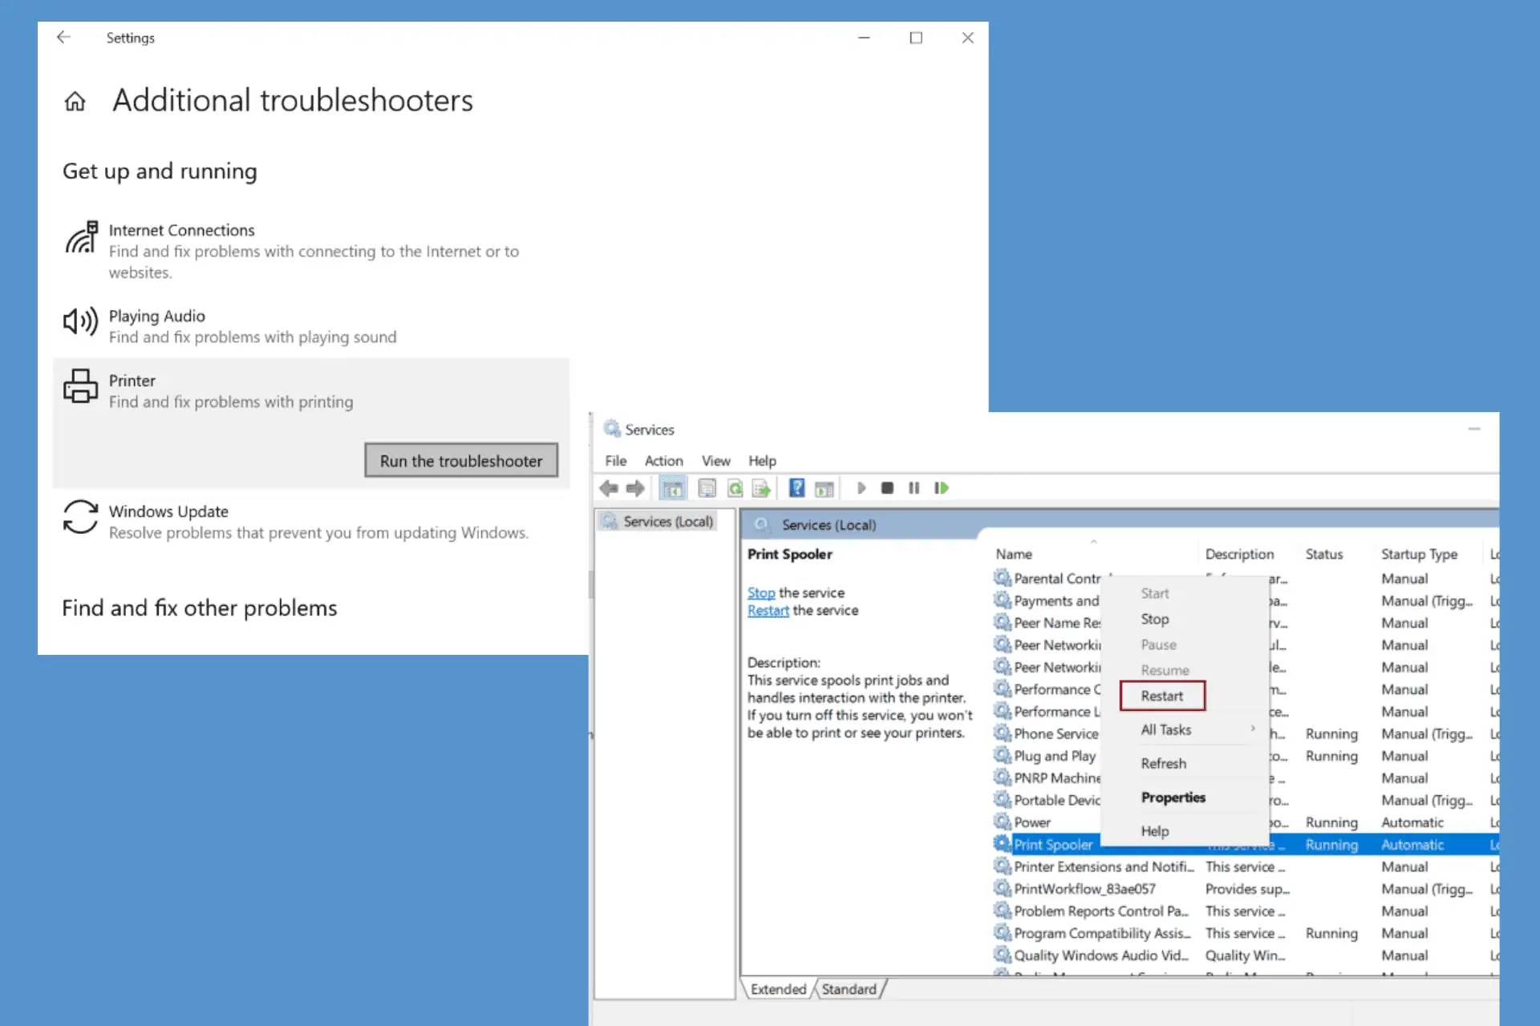This screenshot has height=1026, width=1540.
Task: Click Run the troubleshooter button
Action: (x=460, y=459)
